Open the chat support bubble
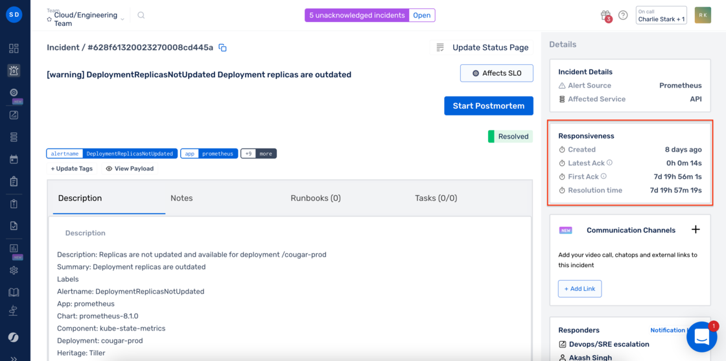Viewport: 726px width, 361px height. (x=701, y=336)
